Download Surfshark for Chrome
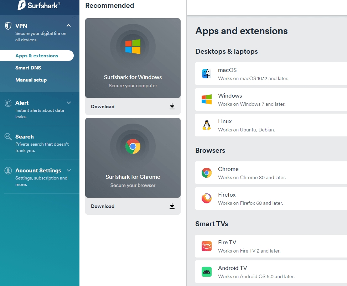 click(133, 206)
